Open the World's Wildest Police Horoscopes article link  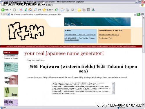click(79, 39)
